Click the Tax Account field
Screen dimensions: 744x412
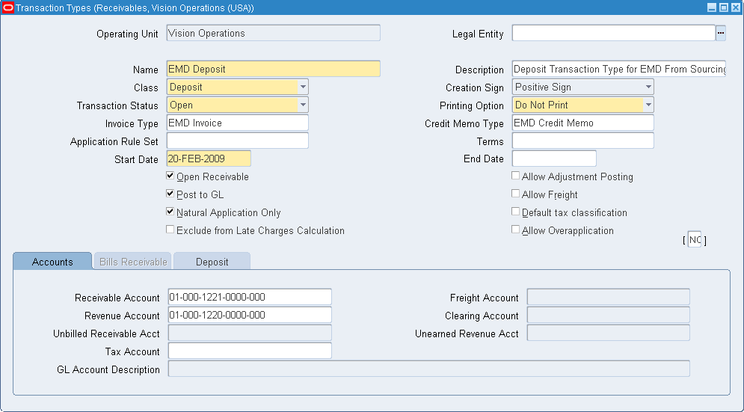(x=250, y=351)
